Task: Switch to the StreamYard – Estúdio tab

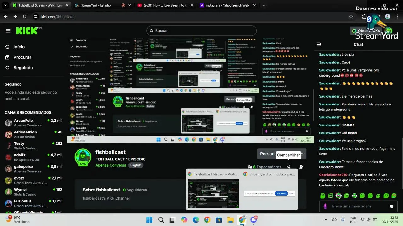Action: 103,5
